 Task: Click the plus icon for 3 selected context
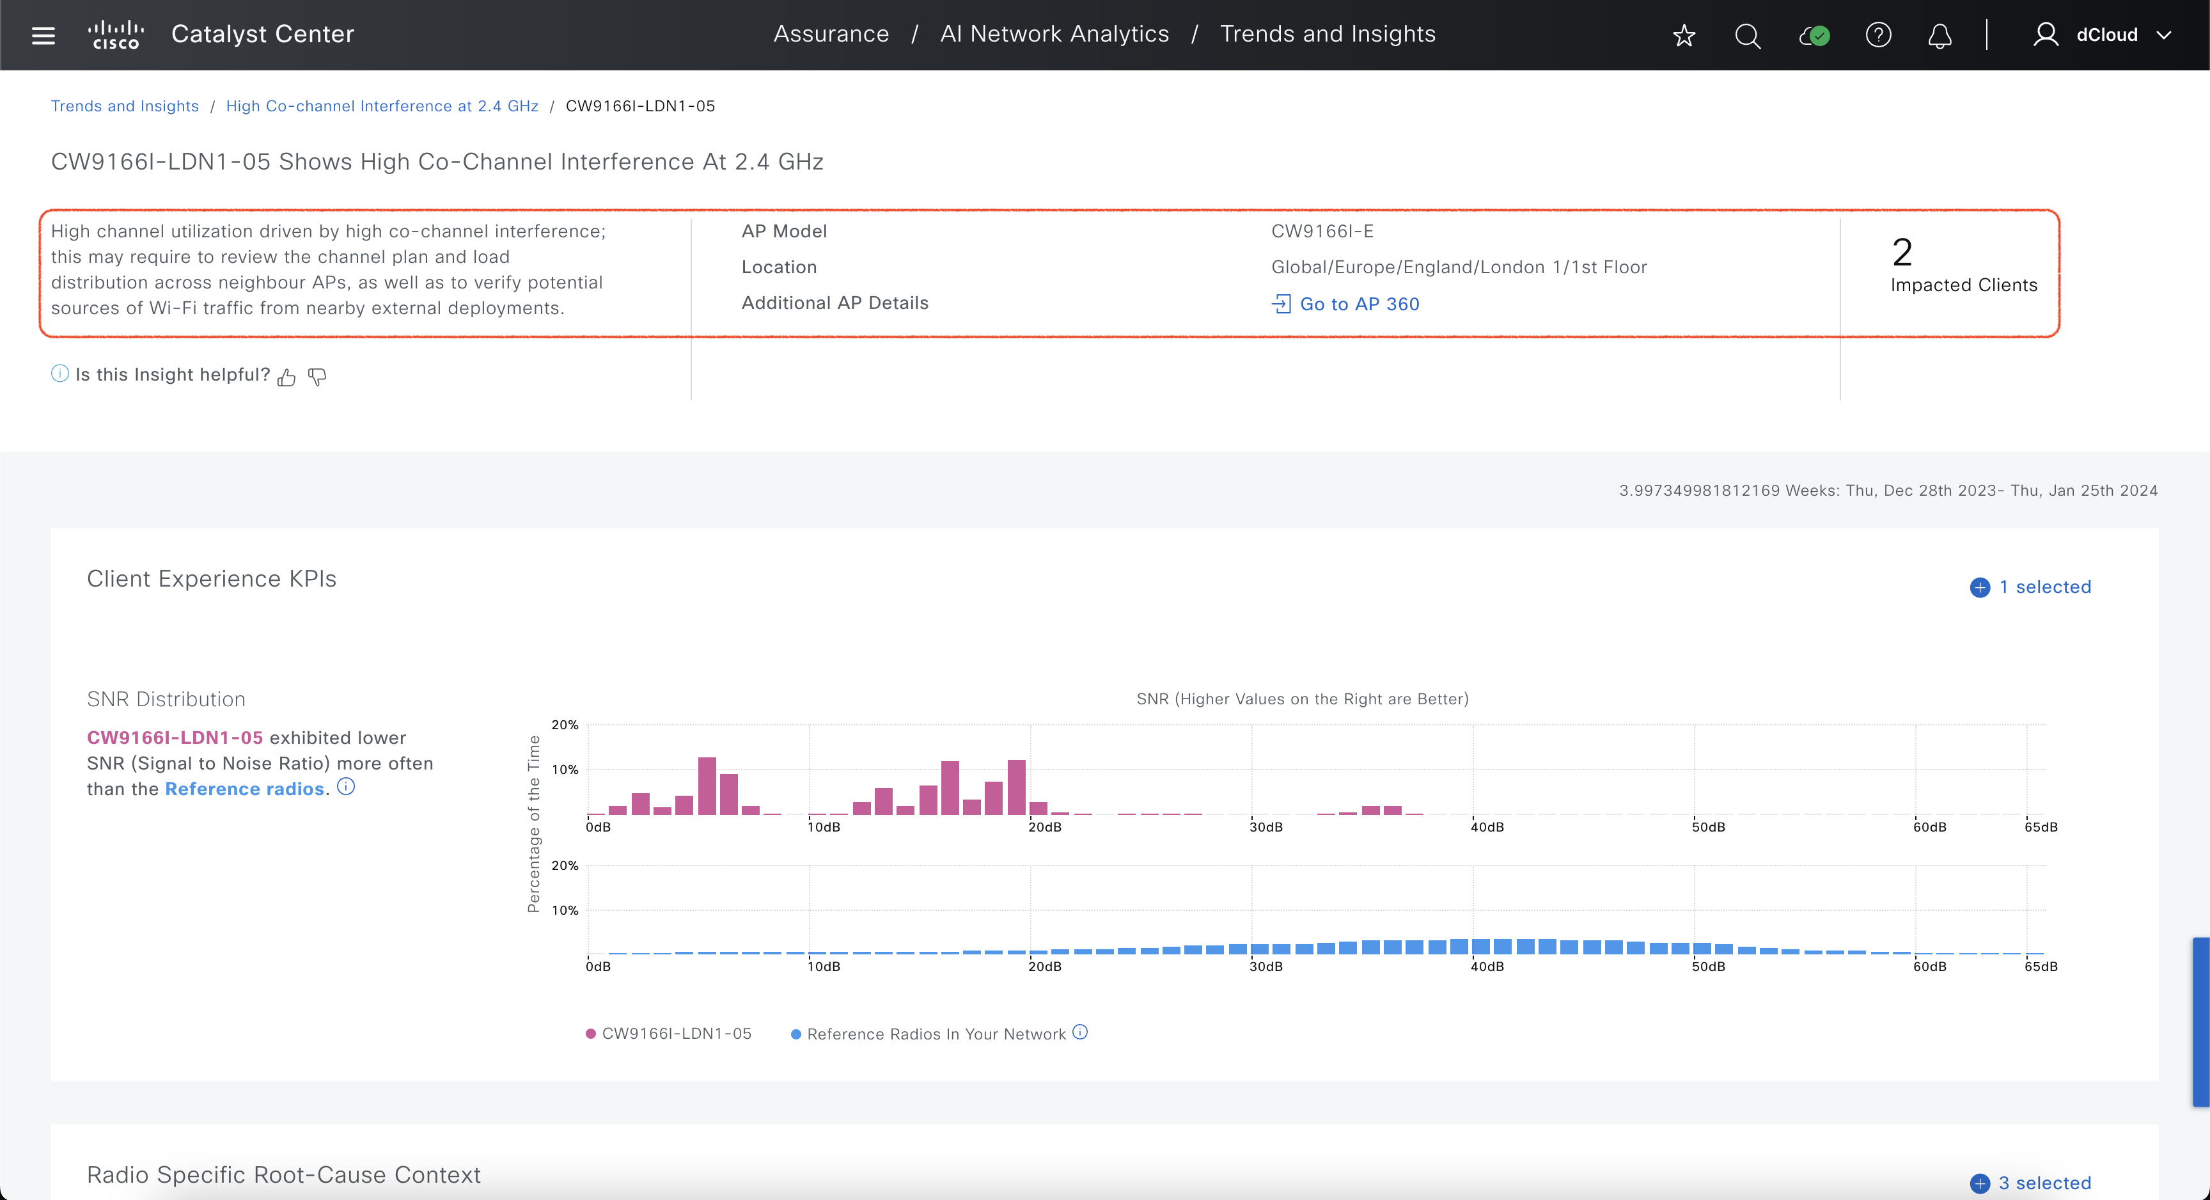click(1979, 1184)
